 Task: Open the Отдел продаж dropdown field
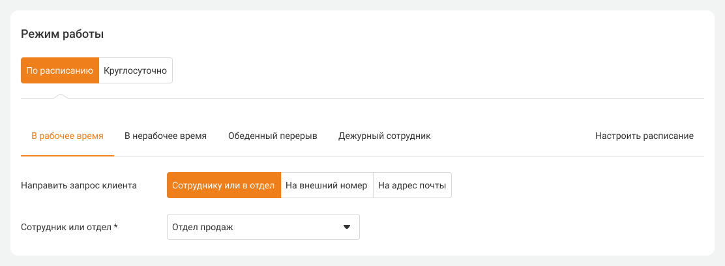(x=254, y=227)
